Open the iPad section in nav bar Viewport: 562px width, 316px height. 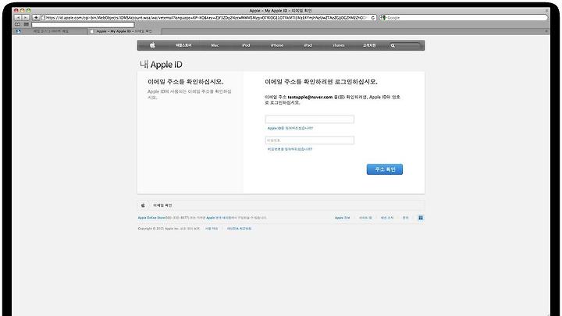308,45
